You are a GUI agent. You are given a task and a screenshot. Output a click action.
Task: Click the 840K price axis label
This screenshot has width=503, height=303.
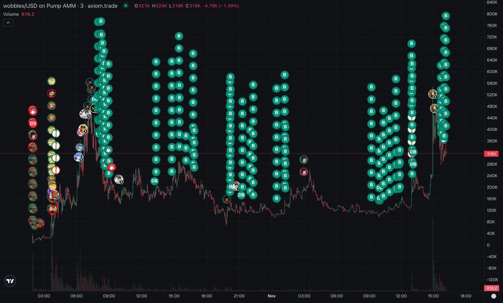tap(491, 3)
